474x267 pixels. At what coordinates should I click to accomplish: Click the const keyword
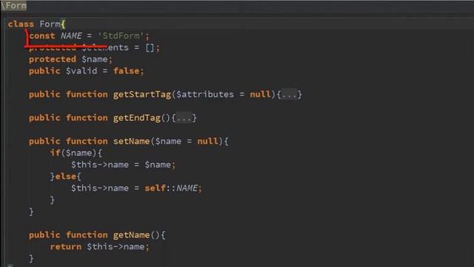42,36
